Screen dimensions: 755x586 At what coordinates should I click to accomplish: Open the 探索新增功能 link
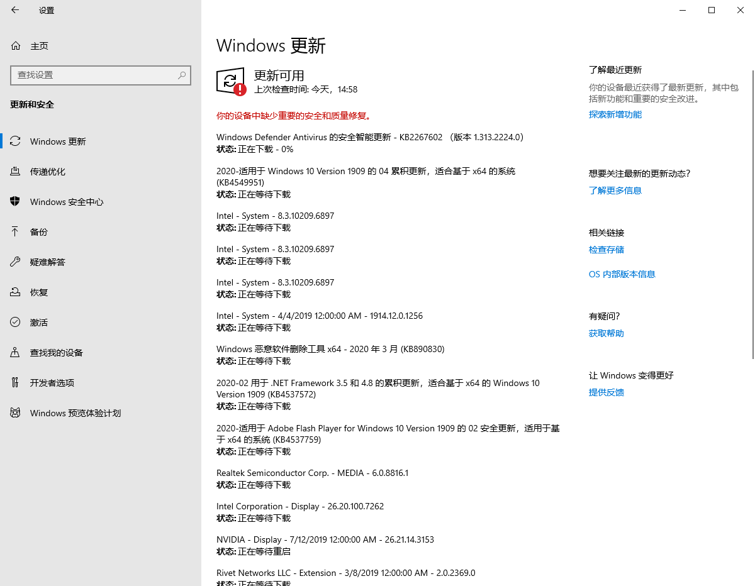(615, 114)
